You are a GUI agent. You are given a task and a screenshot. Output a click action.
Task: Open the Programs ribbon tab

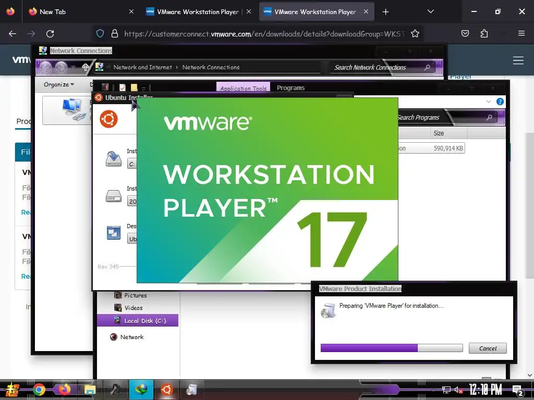point(290,87)
